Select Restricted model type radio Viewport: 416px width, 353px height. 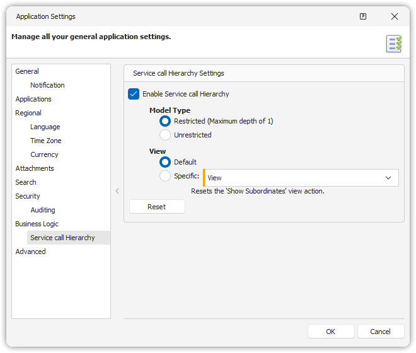pos(165,121)
